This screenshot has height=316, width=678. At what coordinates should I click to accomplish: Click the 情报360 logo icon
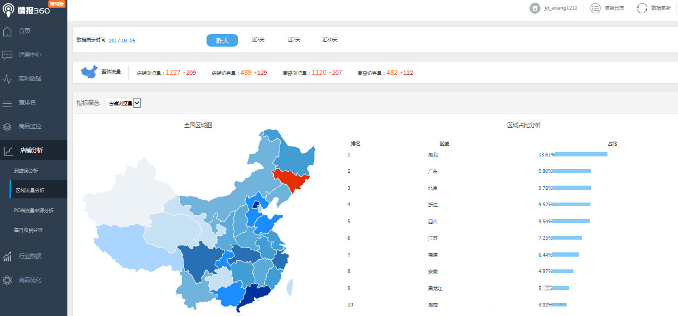click(8, 9)
